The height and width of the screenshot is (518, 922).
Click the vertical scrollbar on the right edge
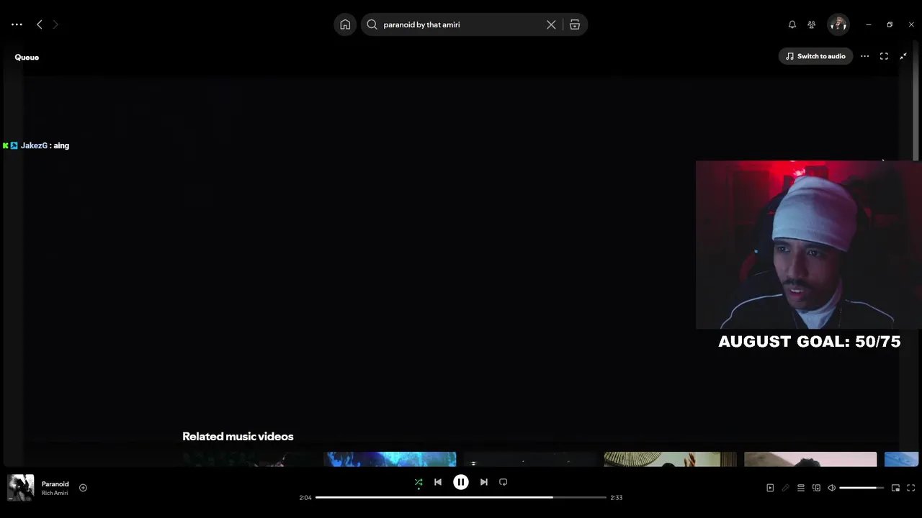(x=916, y=101)
